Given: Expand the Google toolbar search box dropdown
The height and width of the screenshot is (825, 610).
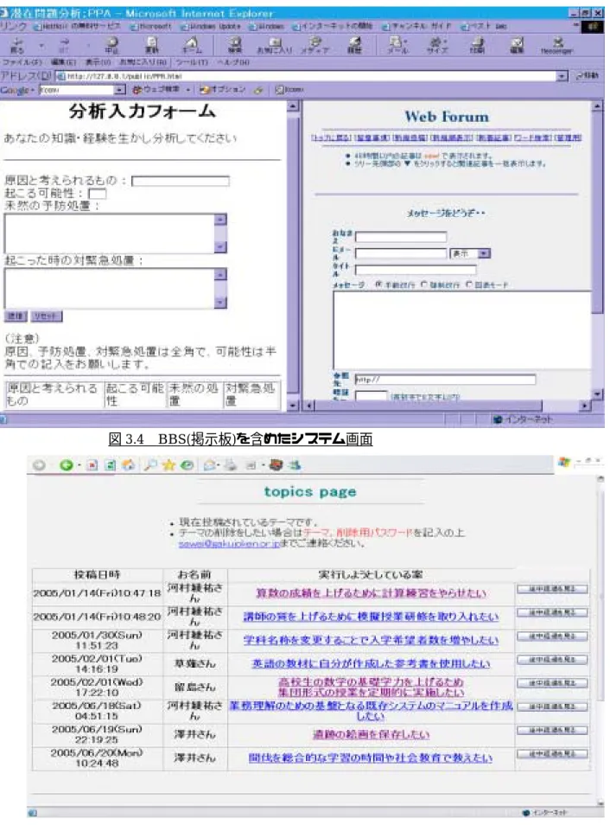Looking at the screenshot, I should pyautogui.click(x=120, y=90).
